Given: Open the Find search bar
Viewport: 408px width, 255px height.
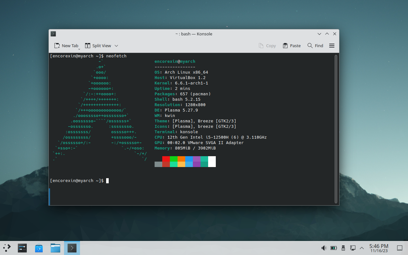Looking at the screenshot, I should pyautogui.click(x=315, y=46).
